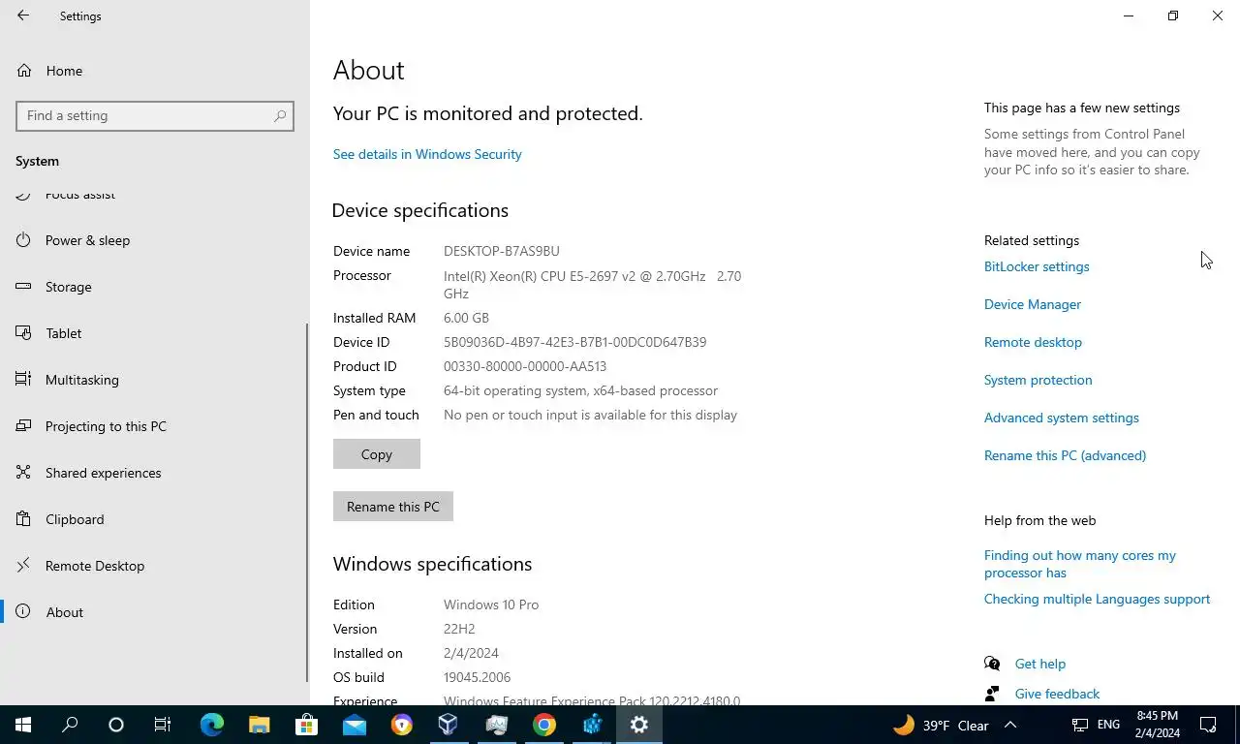Open Finding out how many cores link
Screen dimensions: 1240x744
click(x=1080, y=564)
